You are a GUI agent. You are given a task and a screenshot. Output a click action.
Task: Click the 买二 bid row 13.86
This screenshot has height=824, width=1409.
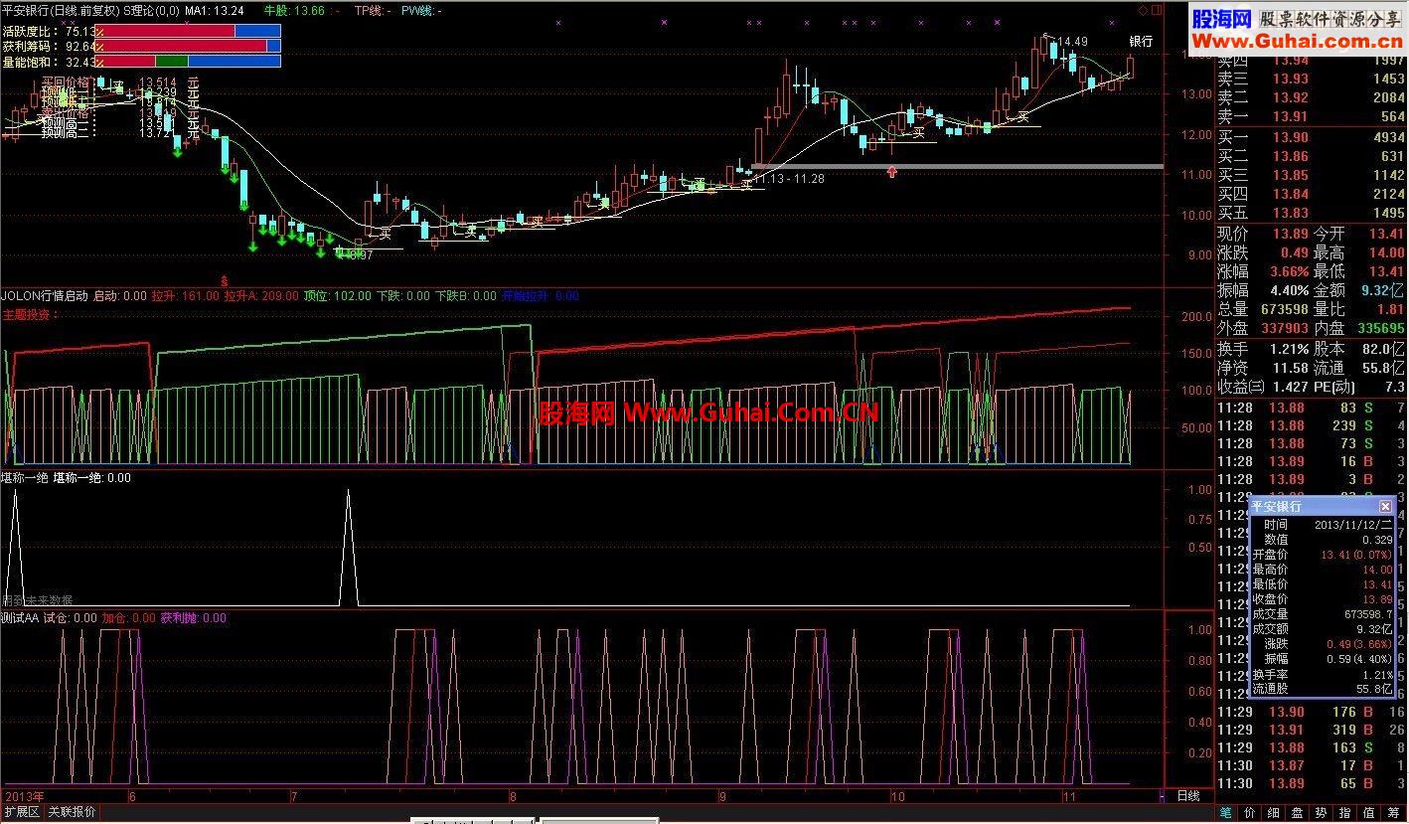click(x=1312, y=156)
